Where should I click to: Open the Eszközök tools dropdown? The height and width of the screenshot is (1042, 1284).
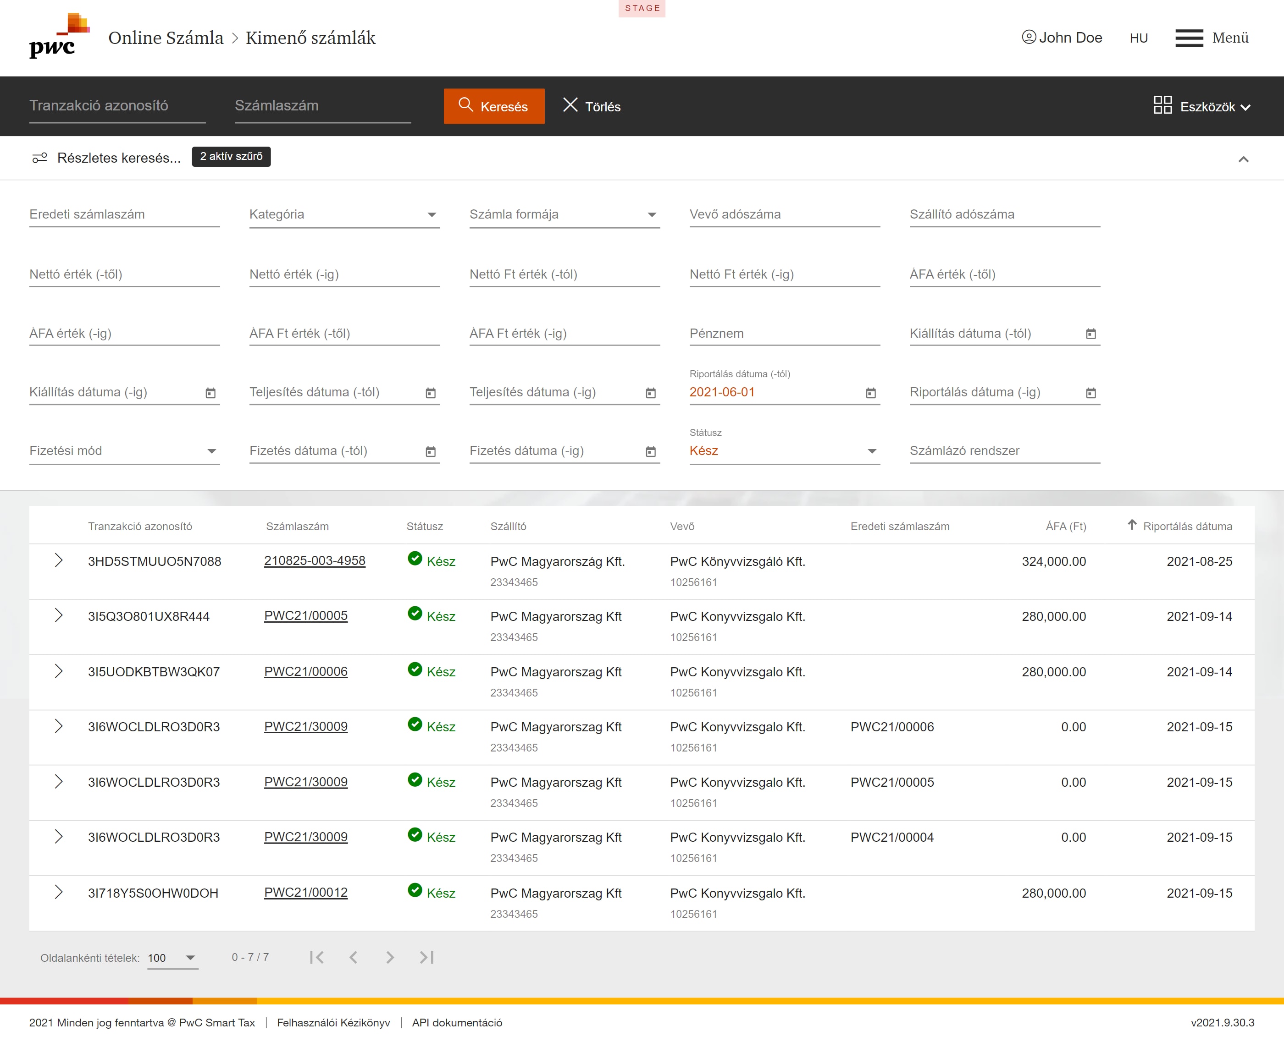click(x=1202, y=106)
